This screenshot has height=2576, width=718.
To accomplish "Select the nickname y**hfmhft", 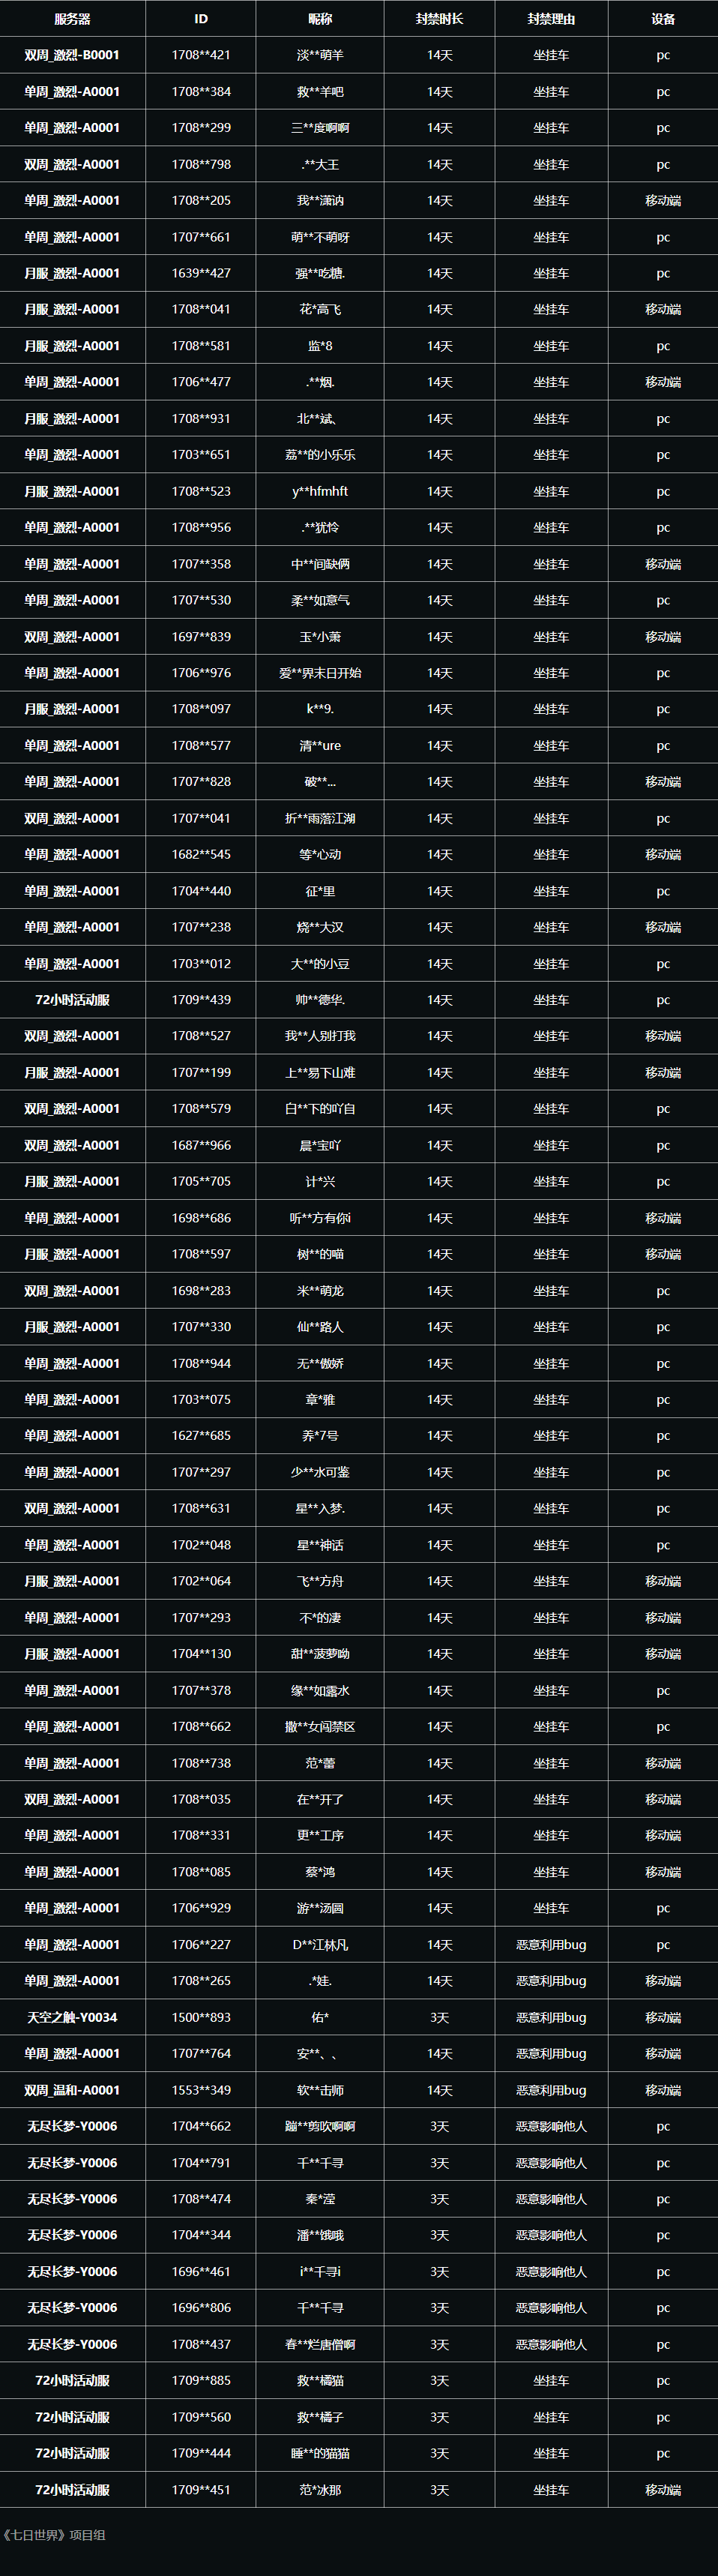I will coord(320,492).
